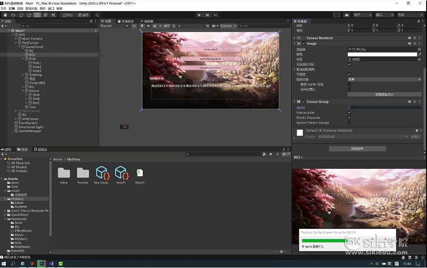Toggle scene audio speaker icon
427x268 pixels.
click(149, 26)
